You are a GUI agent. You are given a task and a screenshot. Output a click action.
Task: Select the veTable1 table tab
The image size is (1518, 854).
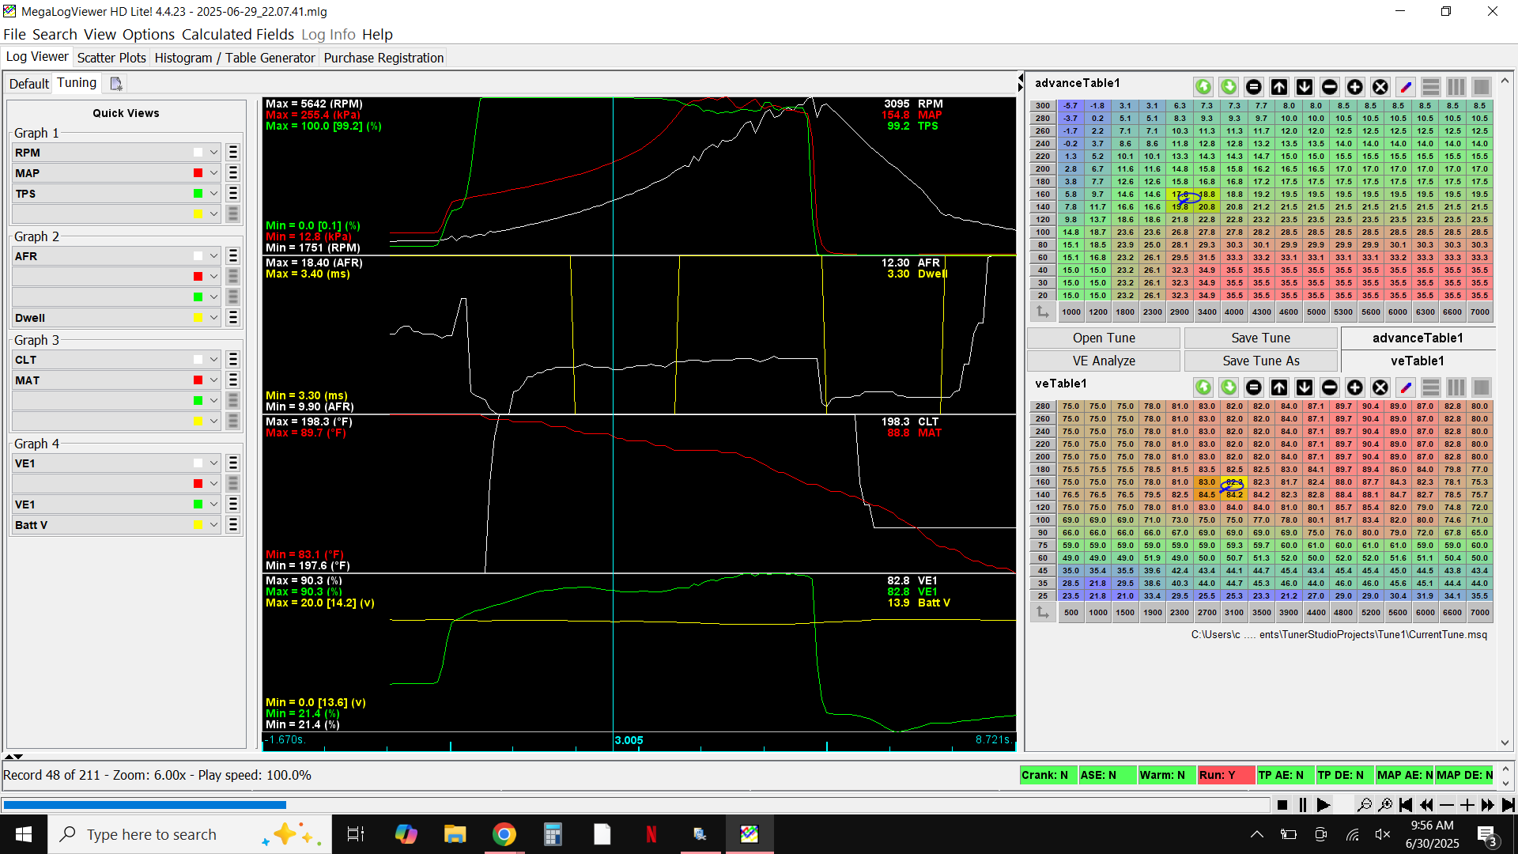1417,361
